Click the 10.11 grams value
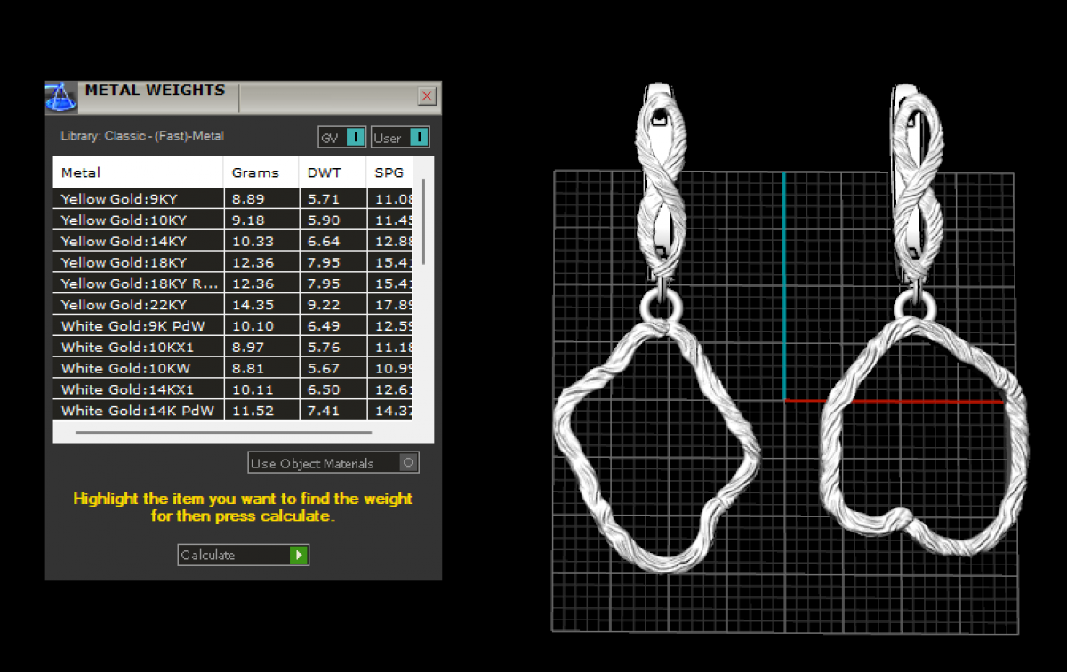 [253, 389]
